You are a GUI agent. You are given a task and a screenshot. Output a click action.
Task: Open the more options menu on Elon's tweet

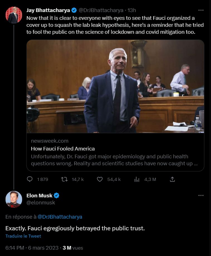(201, 195)
